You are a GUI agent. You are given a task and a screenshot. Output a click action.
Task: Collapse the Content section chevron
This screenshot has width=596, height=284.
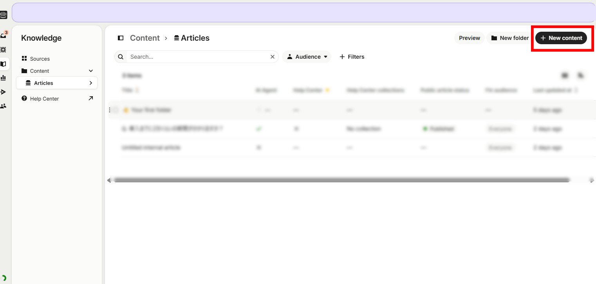(x=91, y=71)
